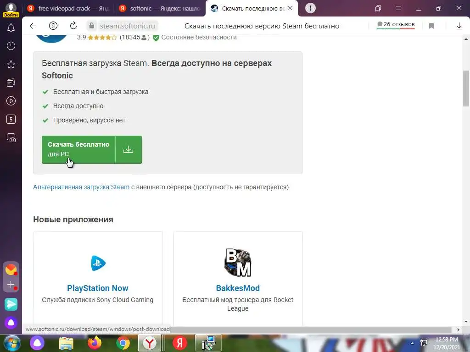Click the Состояние безопасности label
This screenshot has width=470, height=352.
pos(199,38)
